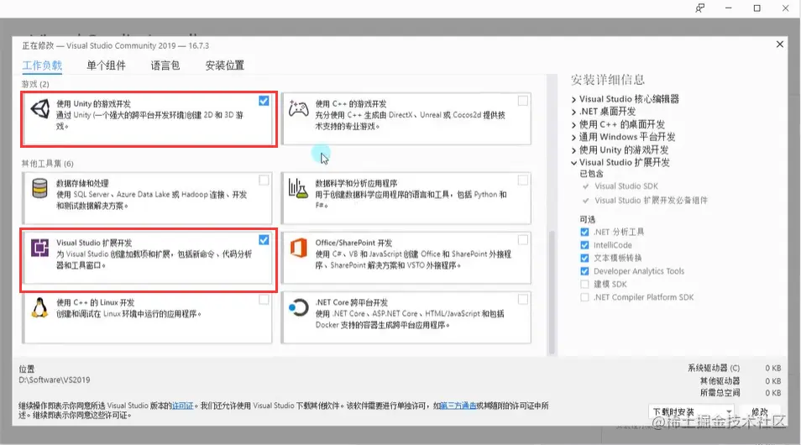Check .NET Compiler Platform SDK option
801x445 pixels.
pos(584,297)
